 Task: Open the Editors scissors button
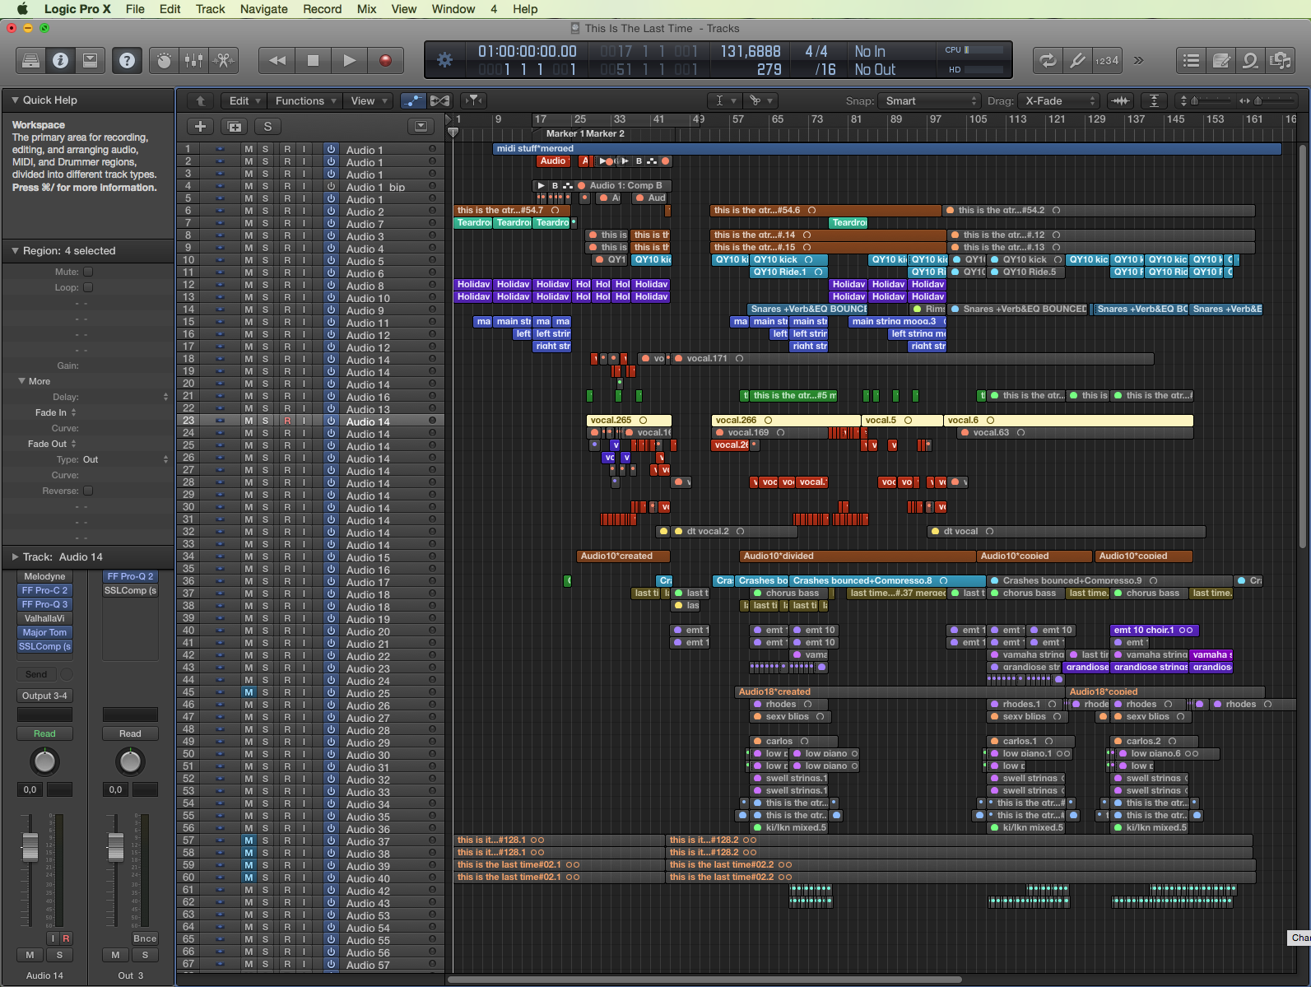pos(223,60)
